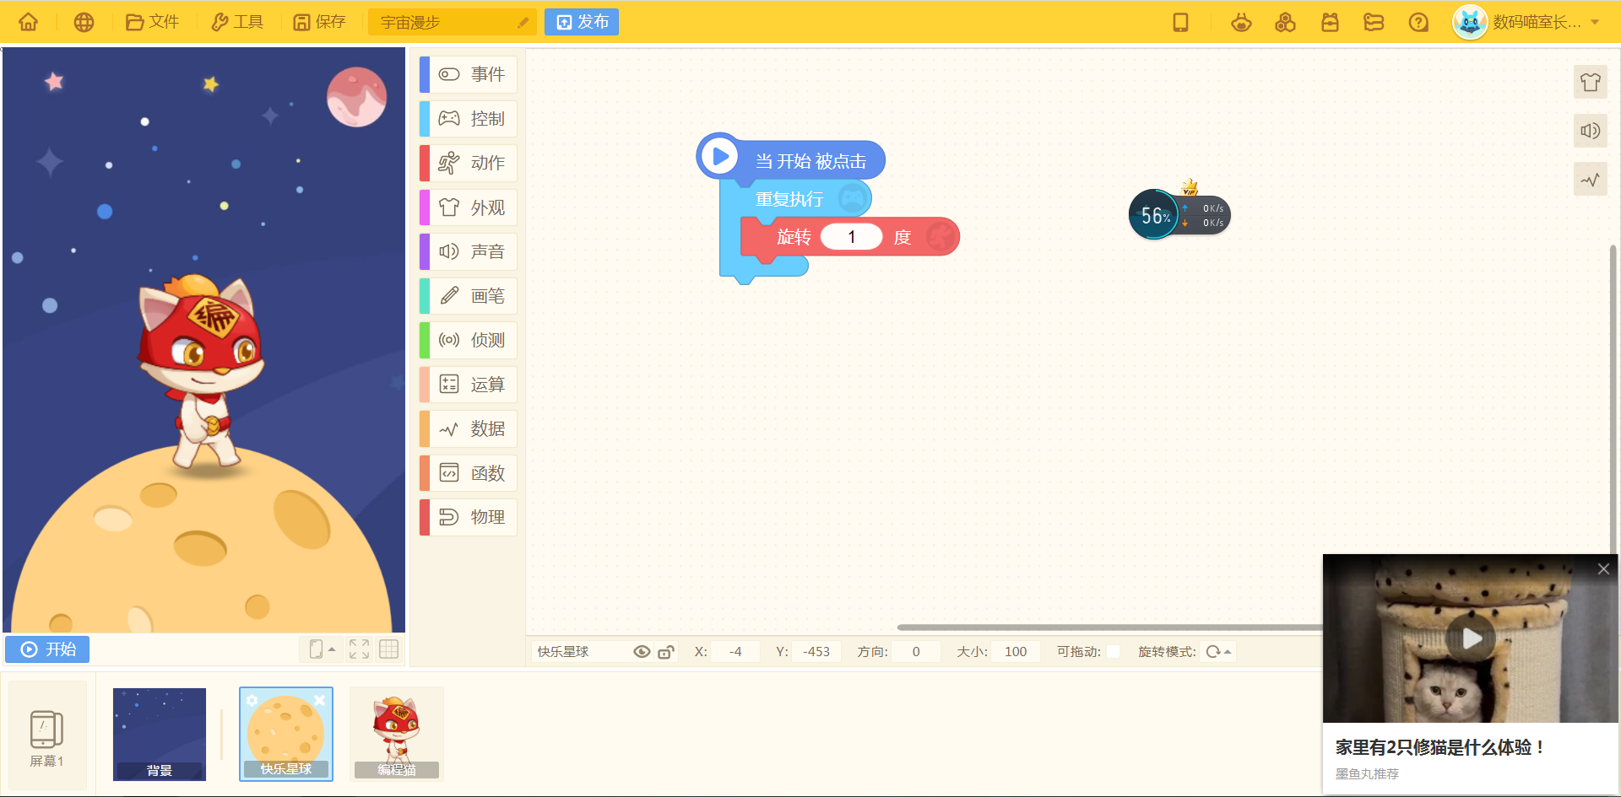The image size is (1621, 797).
Task: Select the 屏幕1 screen
Action: (x=47, y=735)
